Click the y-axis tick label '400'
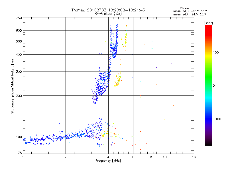 coord(19,55)
